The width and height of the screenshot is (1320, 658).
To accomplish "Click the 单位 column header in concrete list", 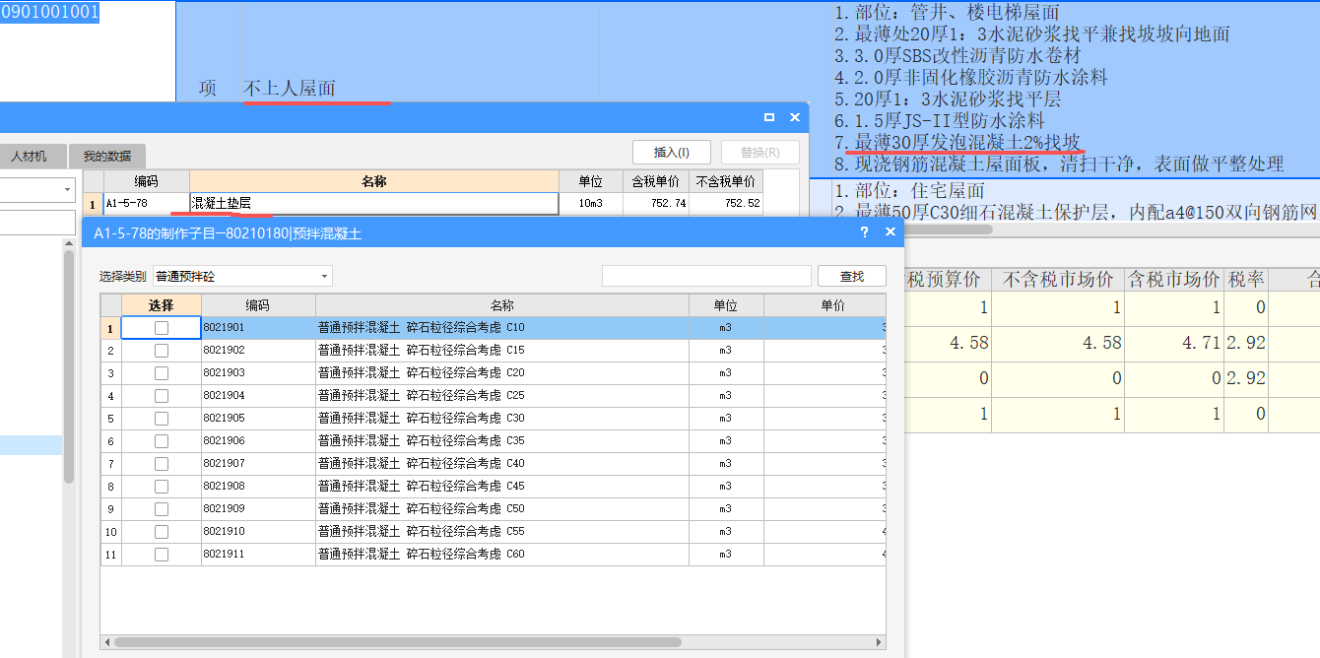I will coord(726,305).
